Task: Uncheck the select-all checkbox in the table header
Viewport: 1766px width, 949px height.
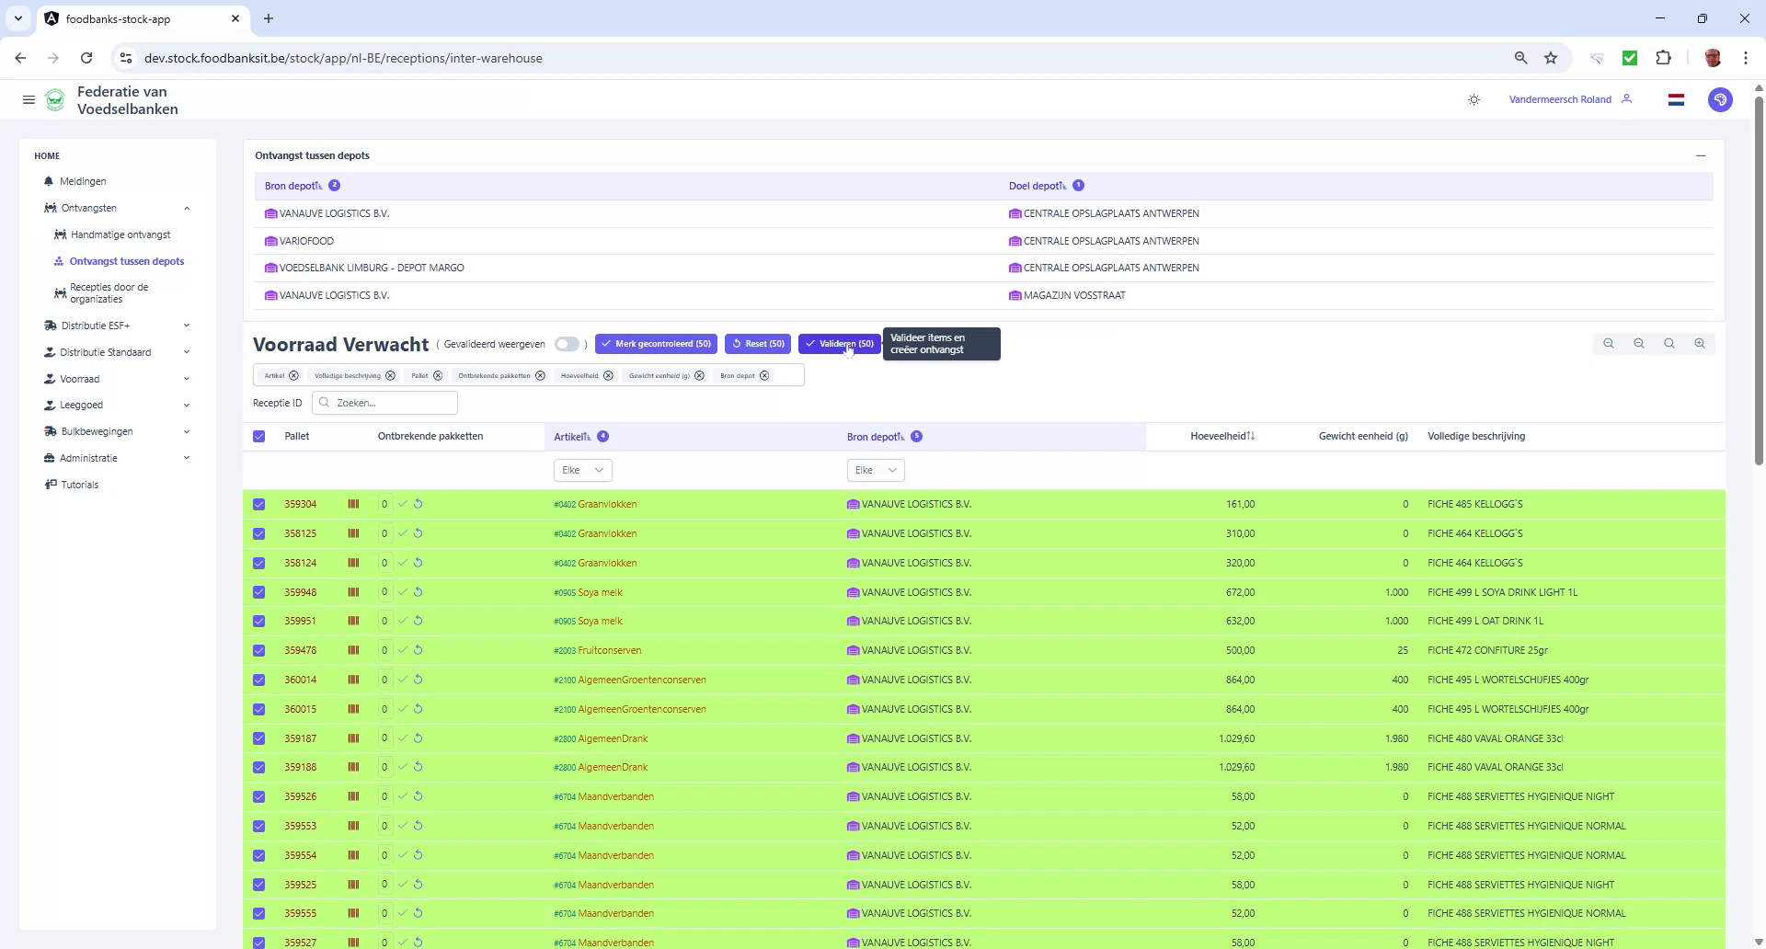Action: click(258, 437)
